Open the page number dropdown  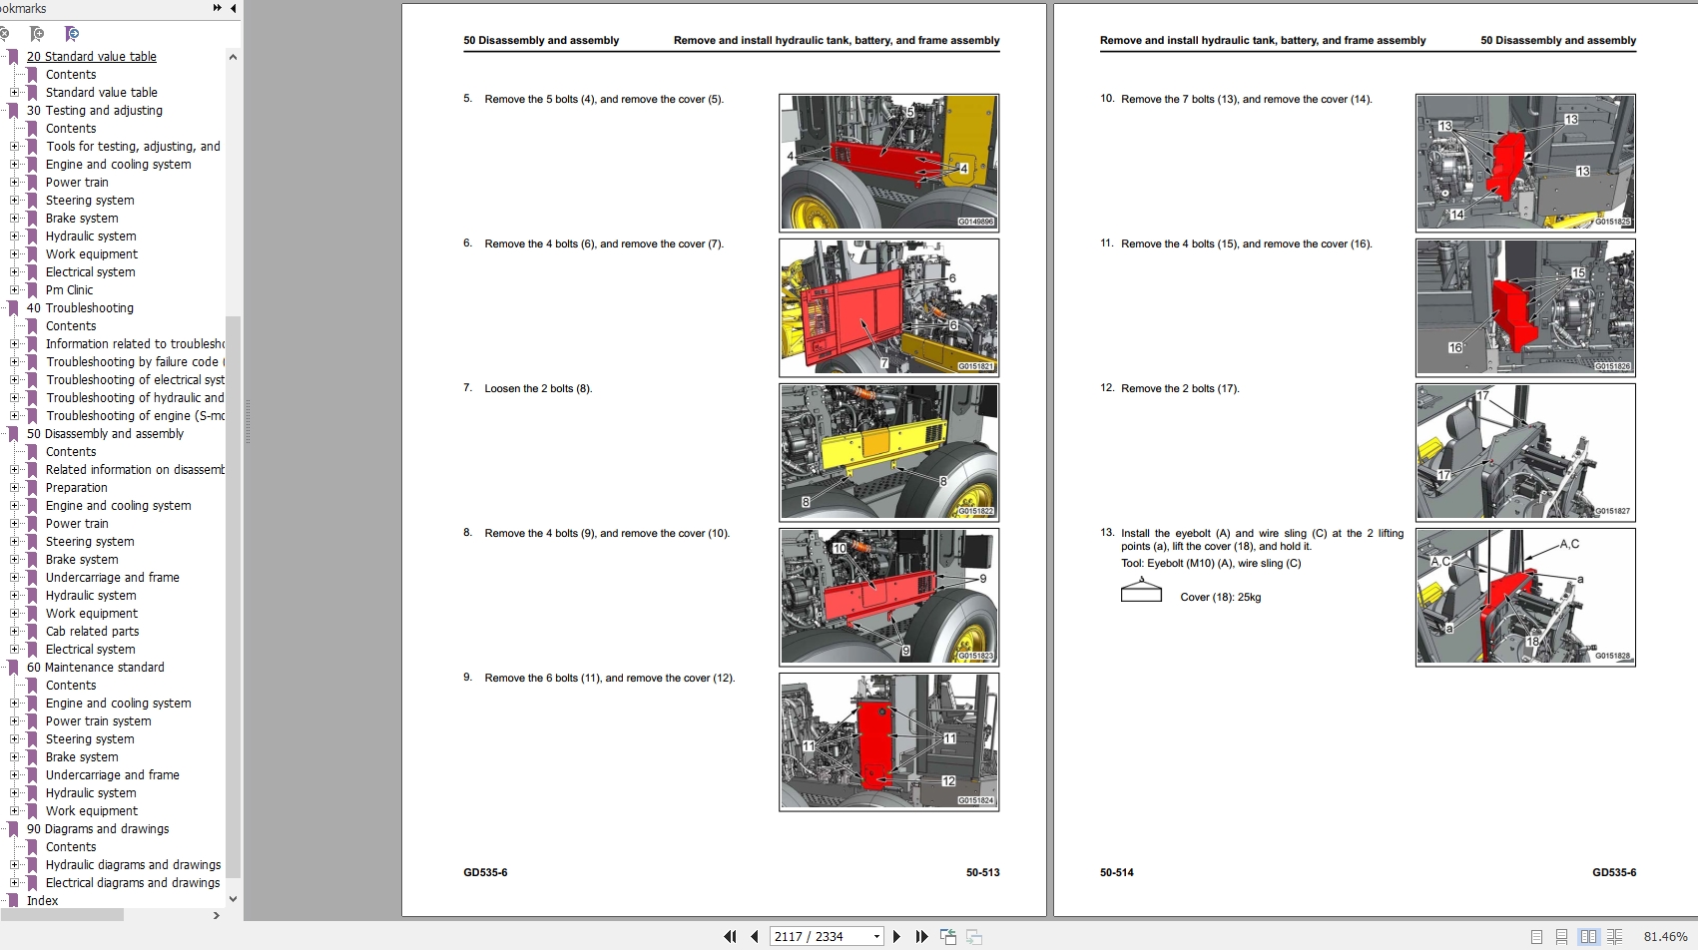click(x=876, y=936)
